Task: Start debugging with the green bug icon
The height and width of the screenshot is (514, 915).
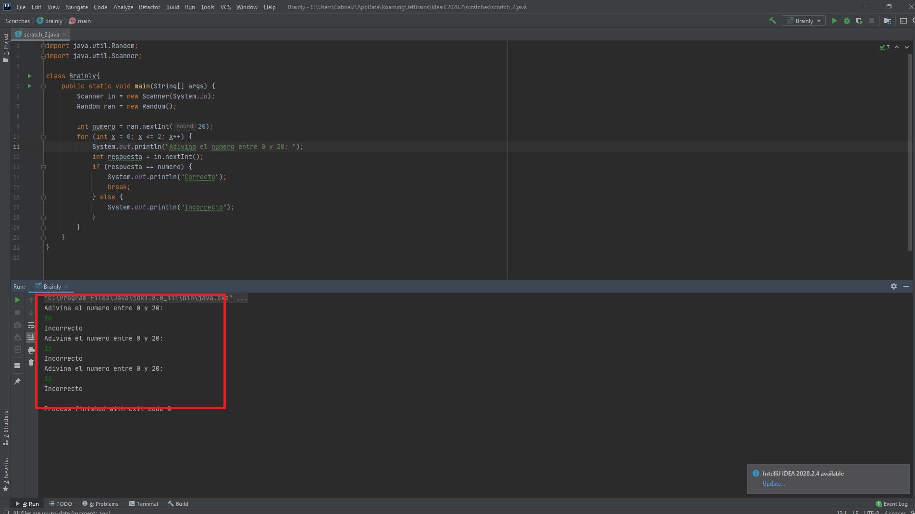Action: [x=846, y=21]
